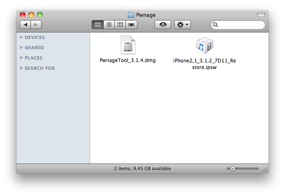Go back with the left arrow button
Screen dimensions: 285x196
pyautogui.click(x=25, y=25)
